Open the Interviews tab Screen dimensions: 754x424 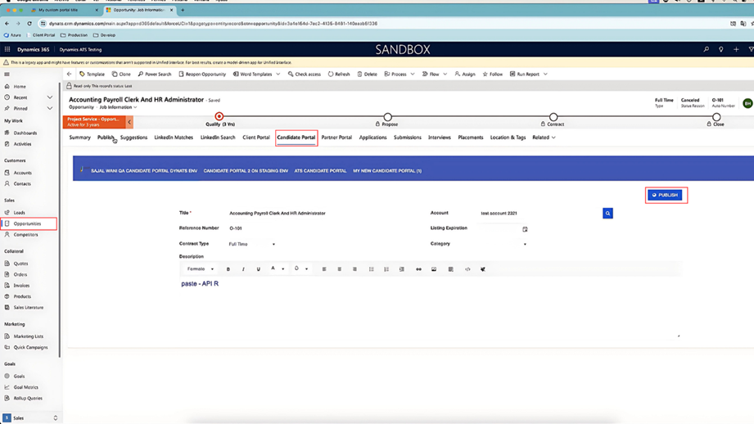click(x=440, y=138)
